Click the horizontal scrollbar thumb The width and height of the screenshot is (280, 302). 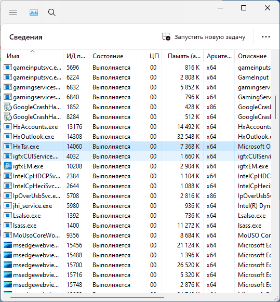[x=87, y=297]
